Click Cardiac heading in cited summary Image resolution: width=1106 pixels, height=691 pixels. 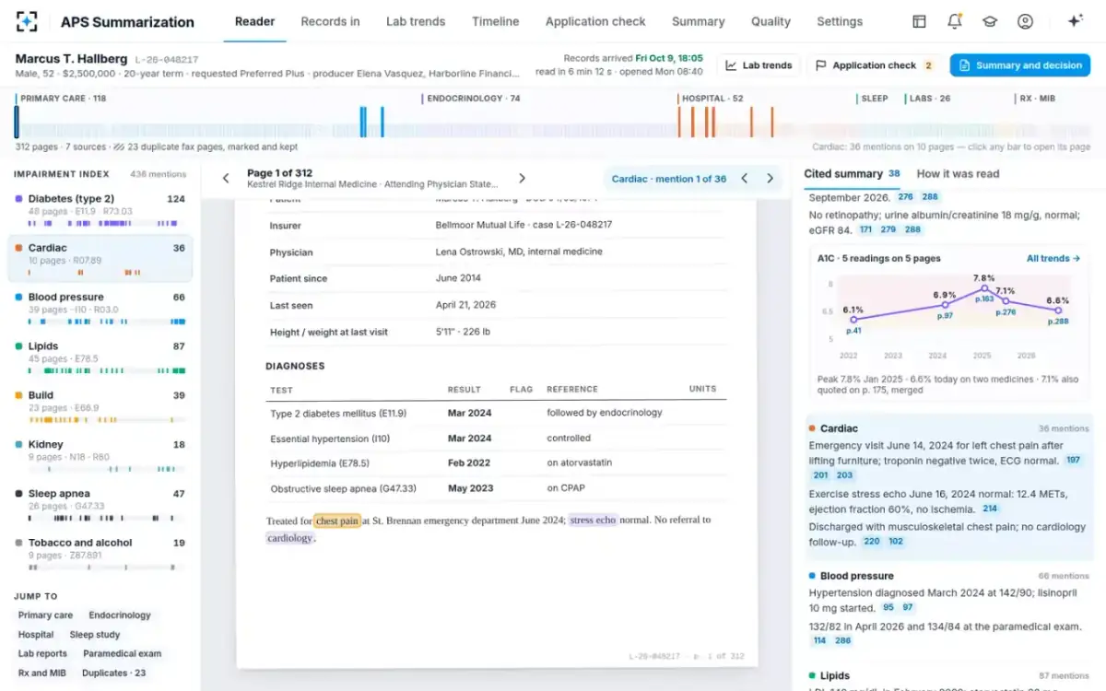(839, 428)
